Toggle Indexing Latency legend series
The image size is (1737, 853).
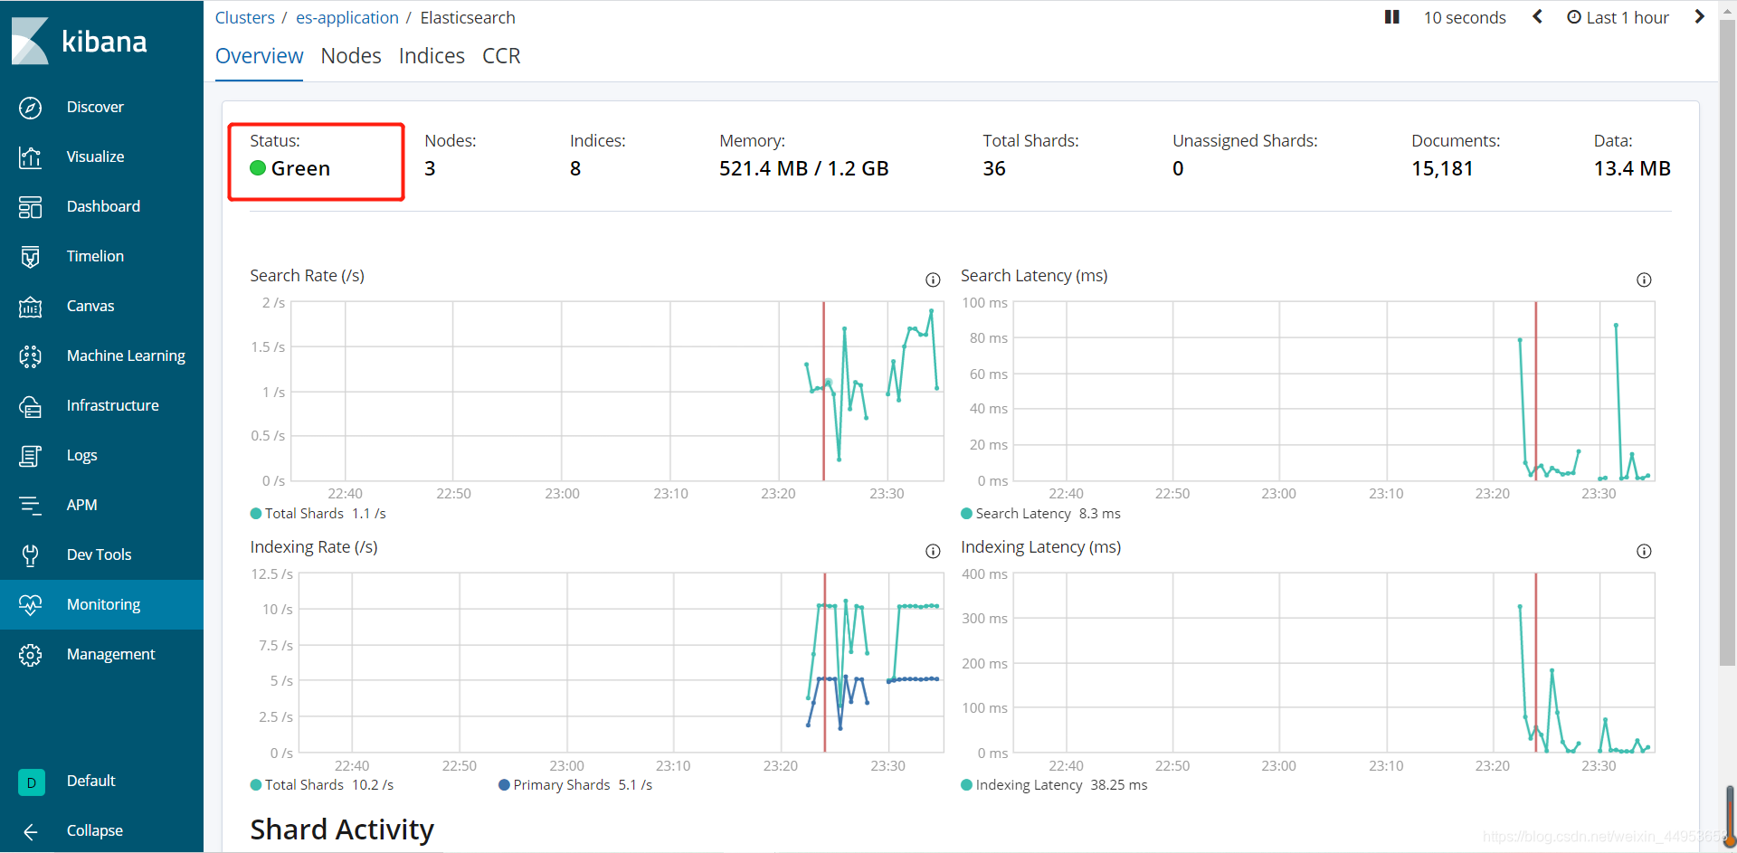(1054, 785)
